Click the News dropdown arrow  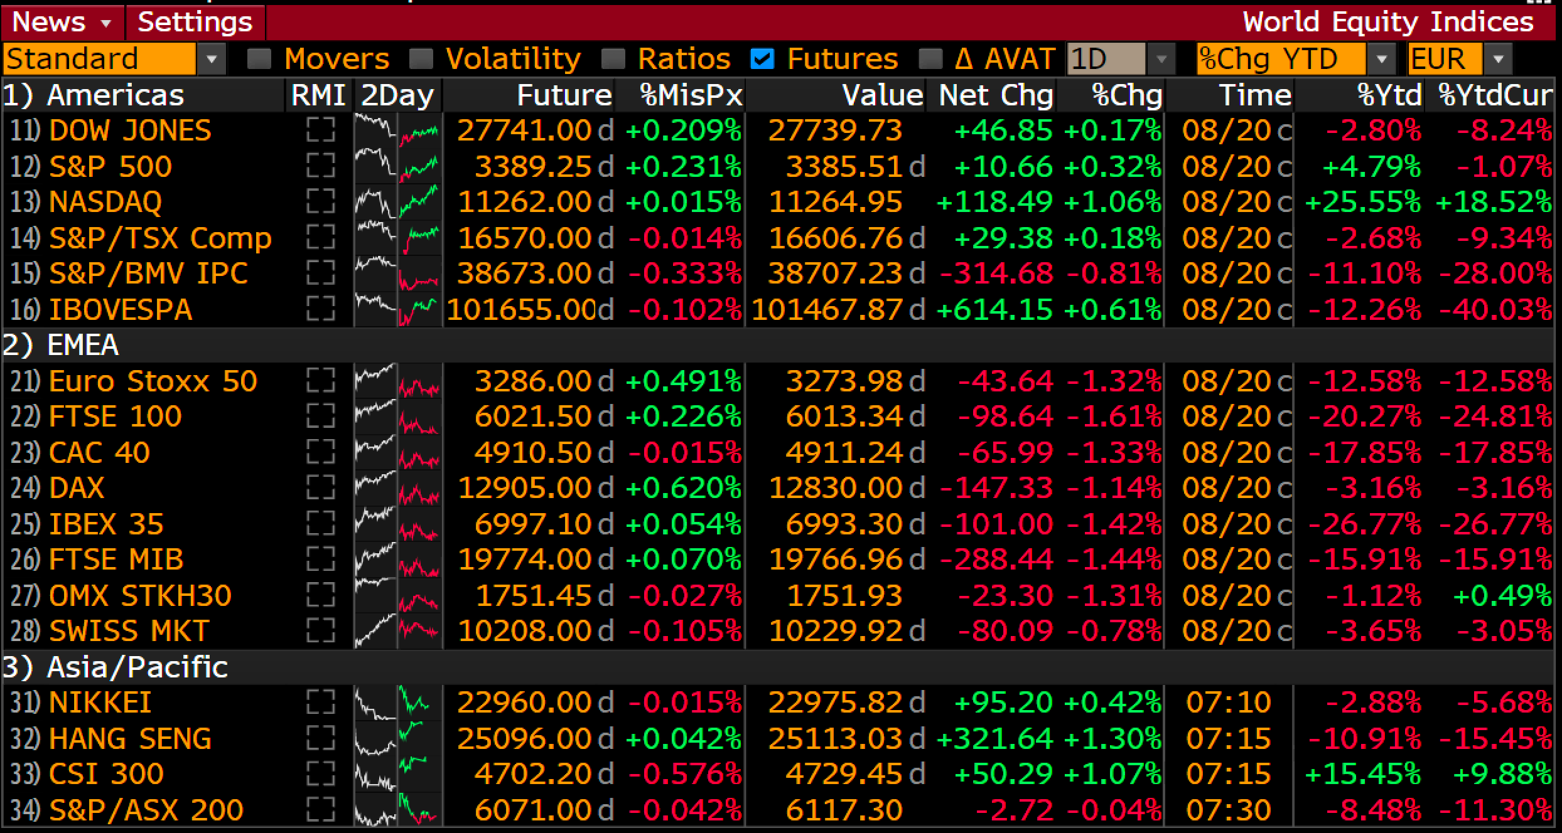[106, 24]
